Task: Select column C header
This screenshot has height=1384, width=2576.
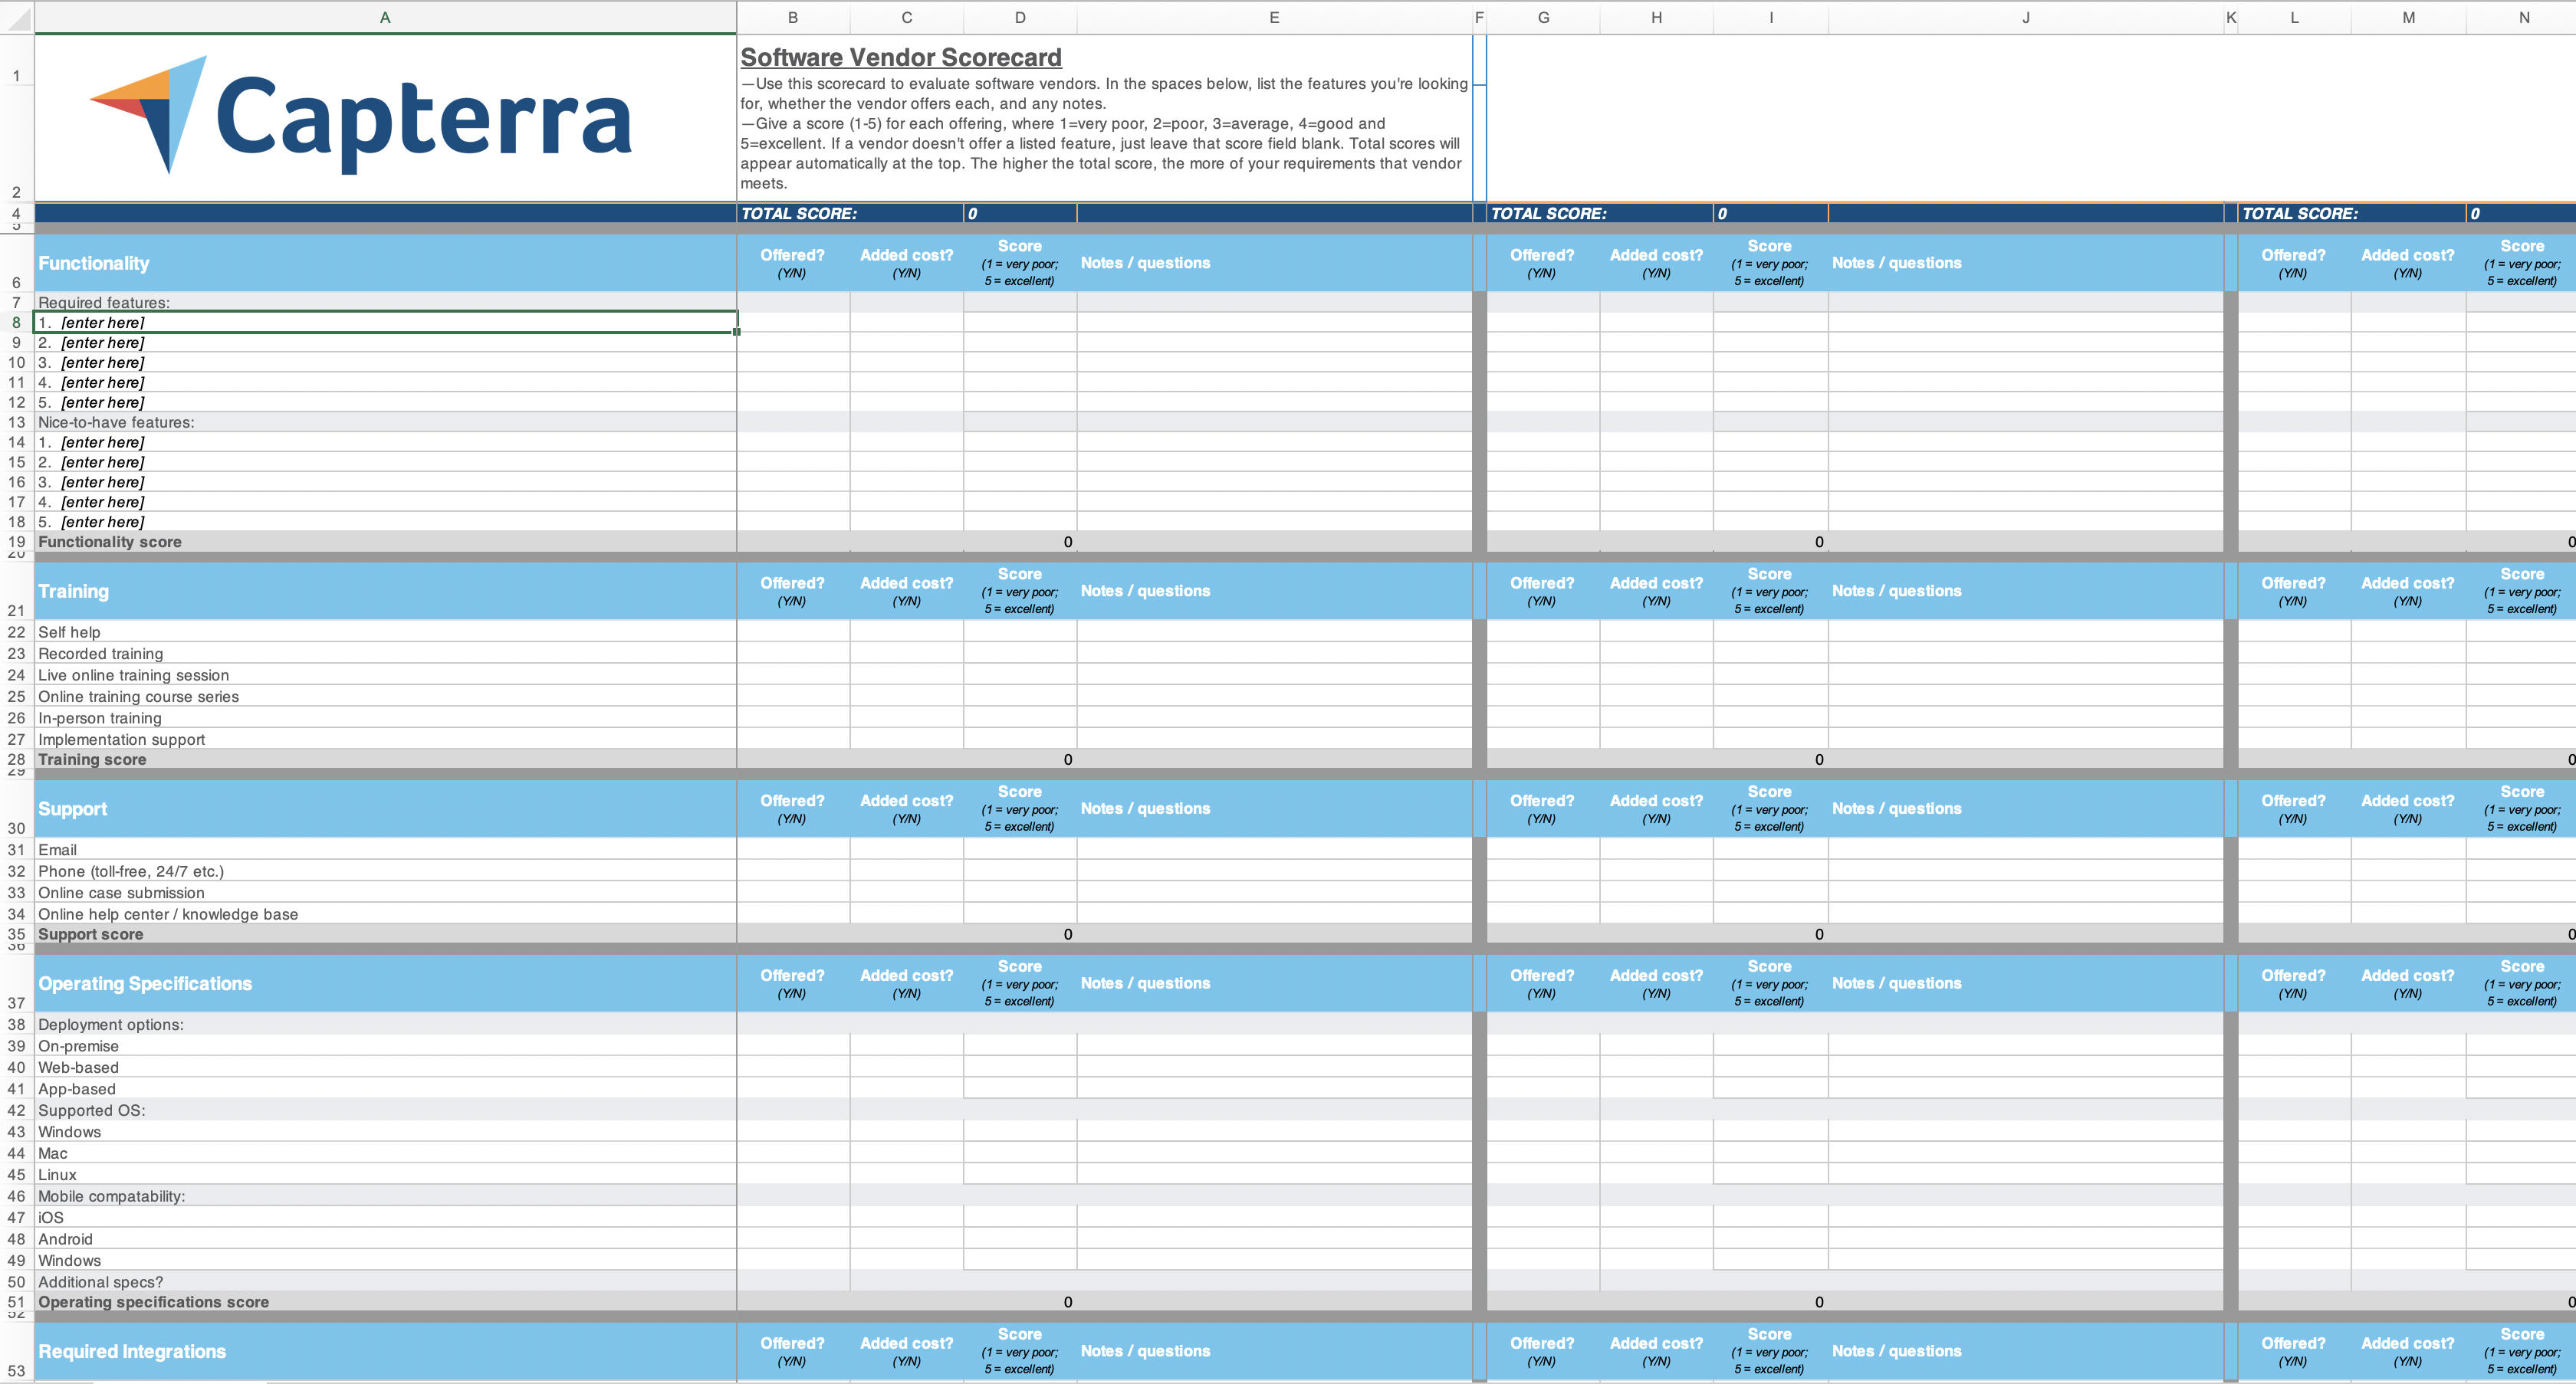Action: pos(907,17)
